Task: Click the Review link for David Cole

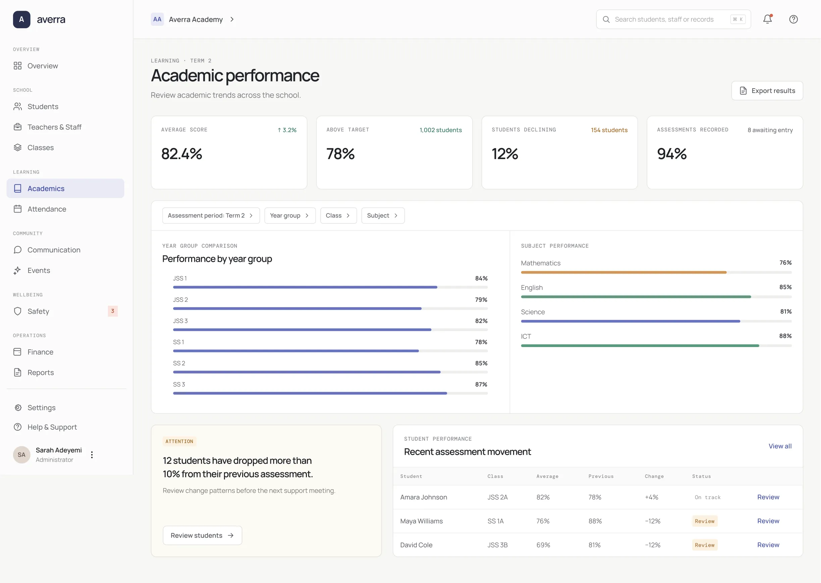Action: (768, 545)
